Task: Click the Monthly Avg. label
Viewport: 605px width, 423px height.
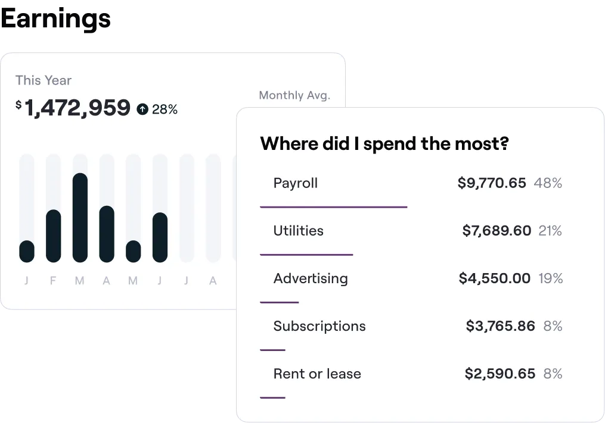Action: coord(294,95)
